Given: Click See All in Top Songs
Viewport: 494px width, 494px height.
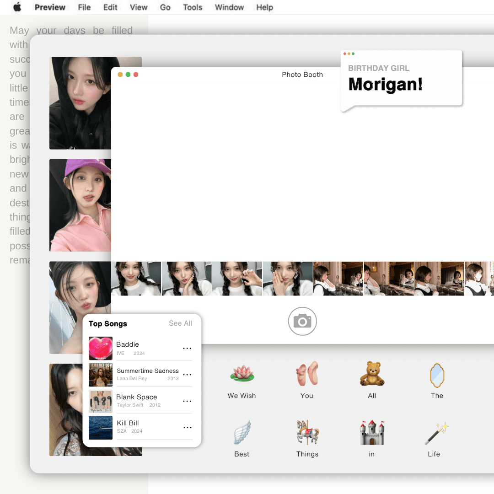Looking at the screenshot, I should coord(180,323).
